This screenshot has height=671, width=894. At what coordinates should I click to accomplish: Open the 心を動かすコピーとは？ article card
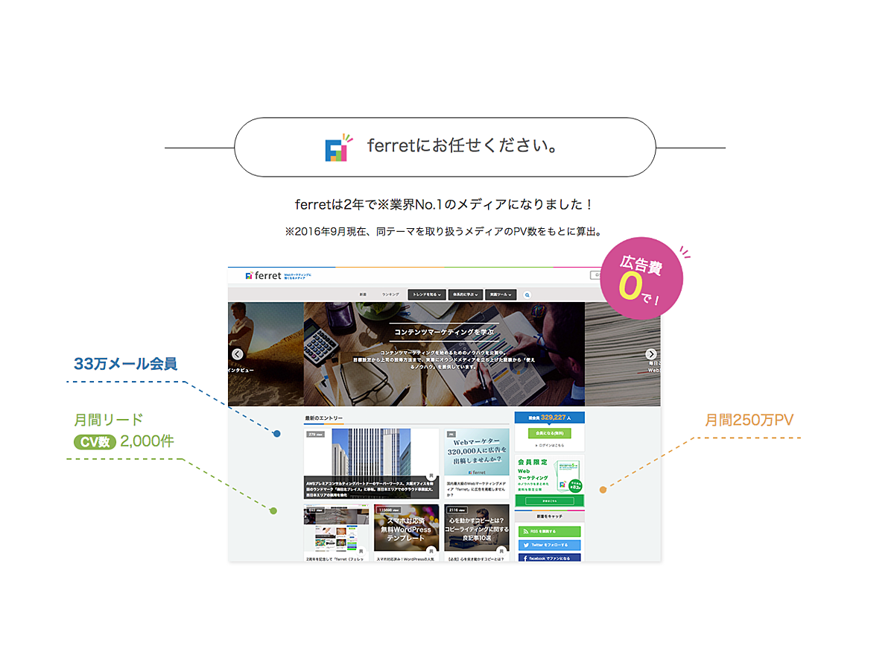(x=477, y=532)
